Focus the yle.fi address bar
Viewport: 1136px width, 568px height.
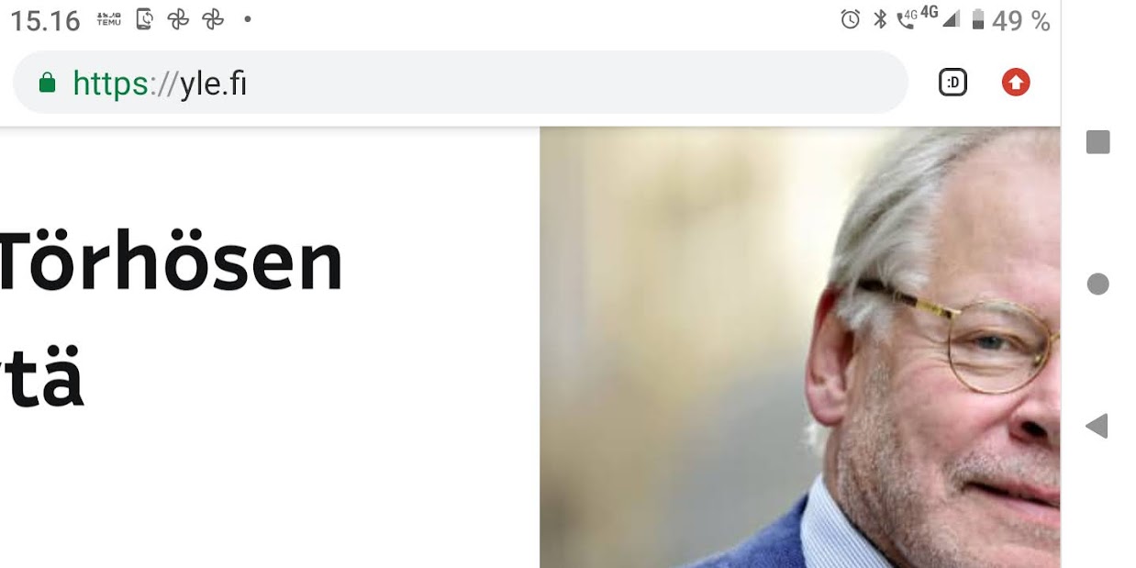click(461, 83)
